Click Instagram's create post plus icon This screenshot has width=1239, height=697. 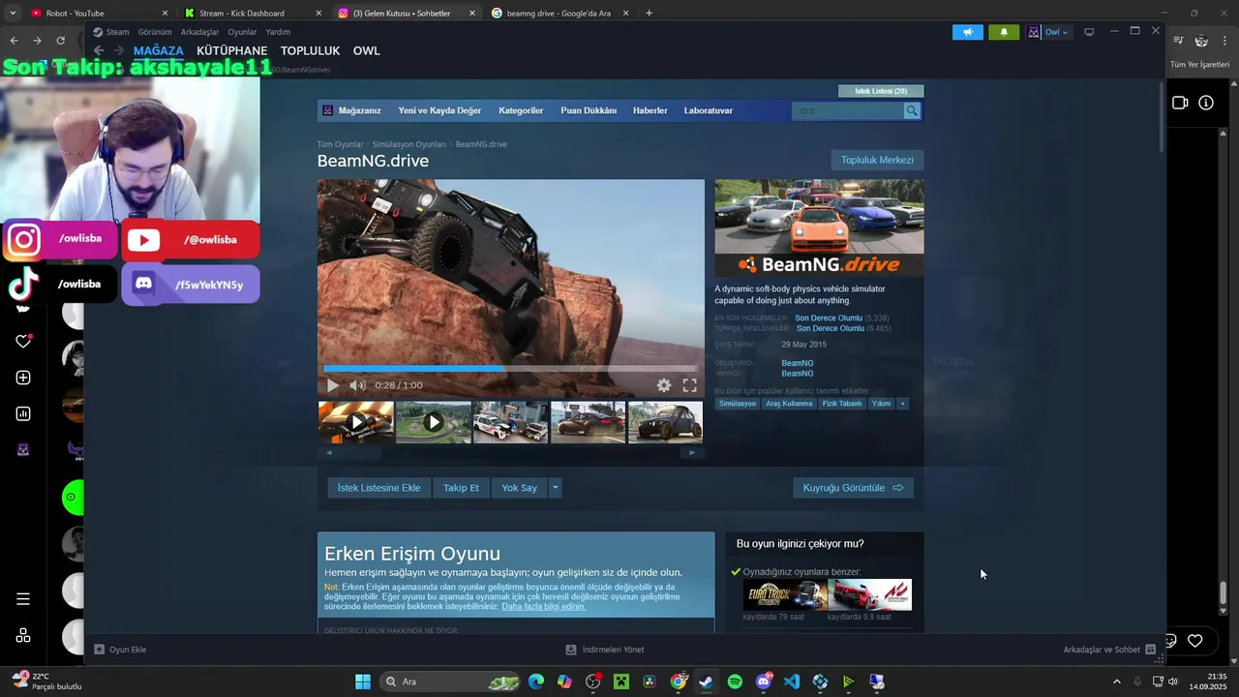coord(23,378)
